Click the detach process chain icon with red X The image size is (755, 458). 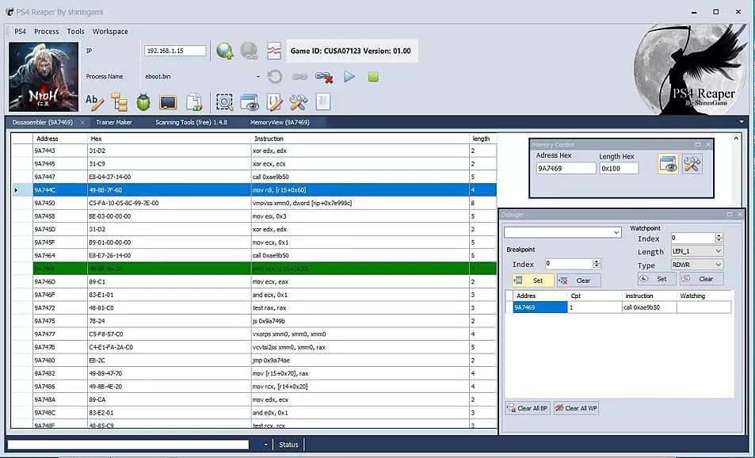coord(324,77)
